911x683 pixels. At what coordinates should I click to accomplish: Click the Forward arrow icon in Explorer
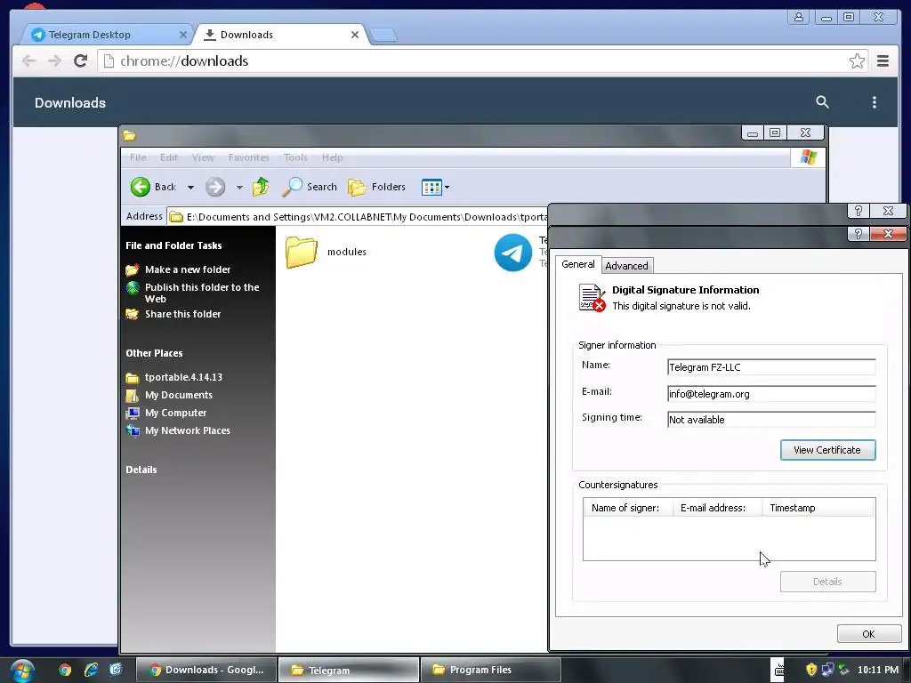click(x=215, y=187)
